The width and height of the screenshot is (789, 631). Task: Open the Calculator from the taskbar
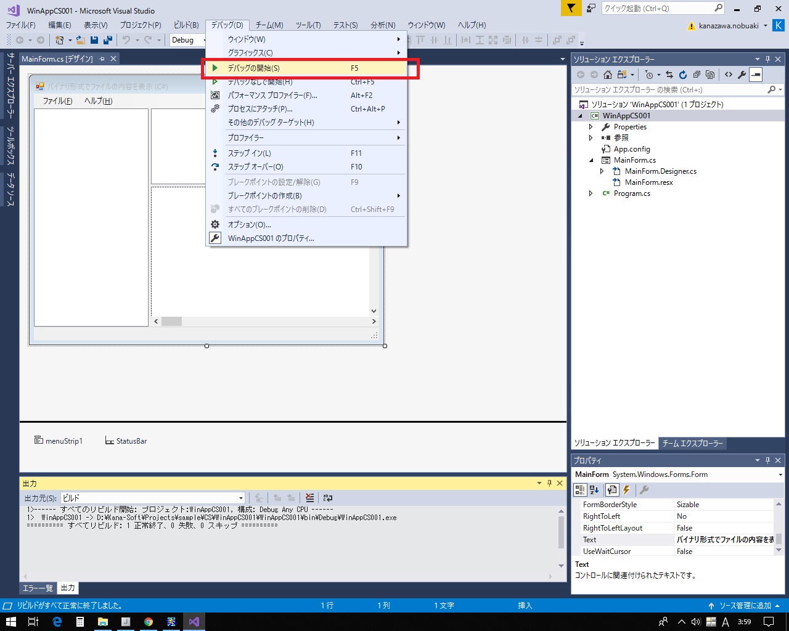tap(80, 622)
